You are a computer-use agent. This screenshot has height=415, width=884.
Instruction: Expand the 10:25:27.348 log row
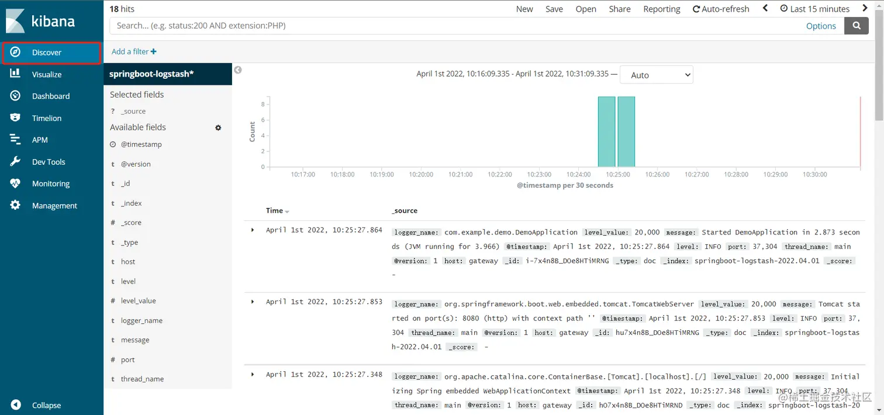tap(253, 374)
